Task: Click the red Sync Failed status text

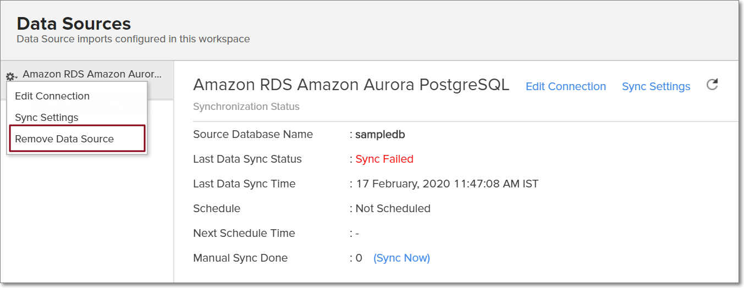Action: (x=384, y=159)
